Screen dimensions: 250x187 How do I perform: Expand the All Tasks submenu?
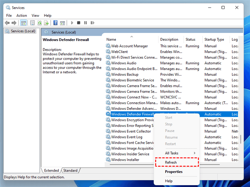tap(176, 153)
